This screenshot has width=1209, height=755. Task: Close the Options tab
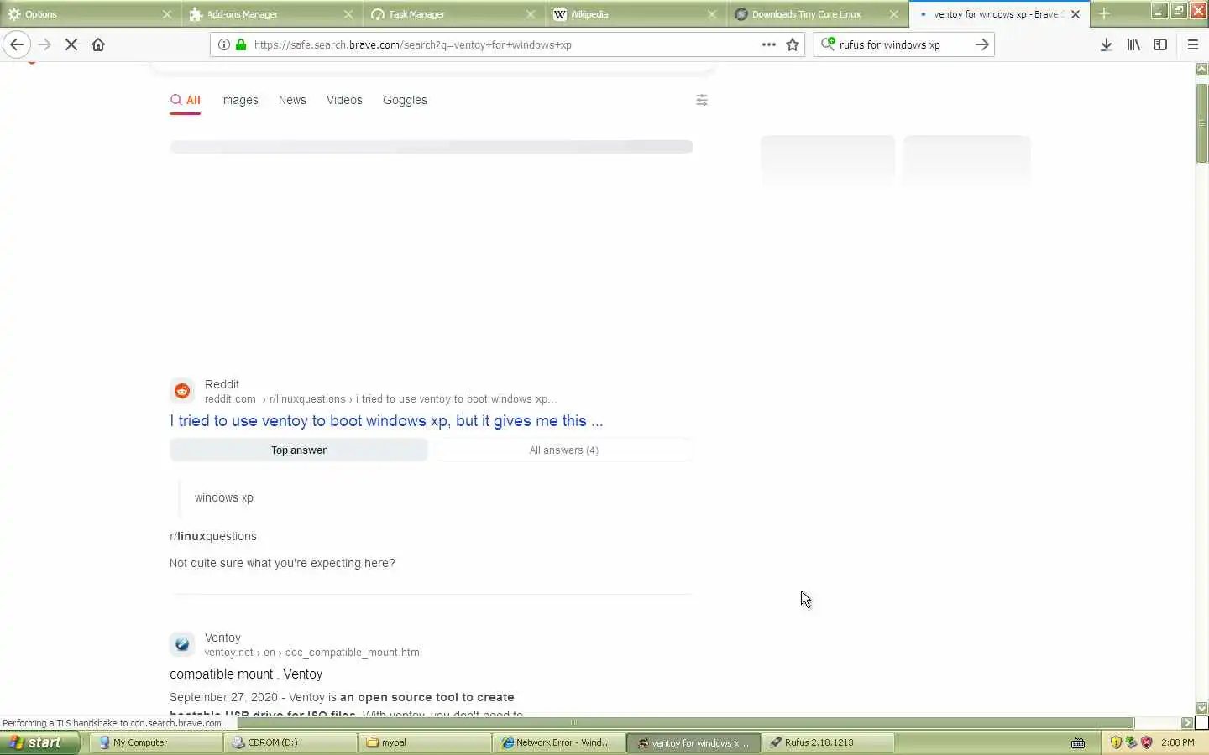167,14
